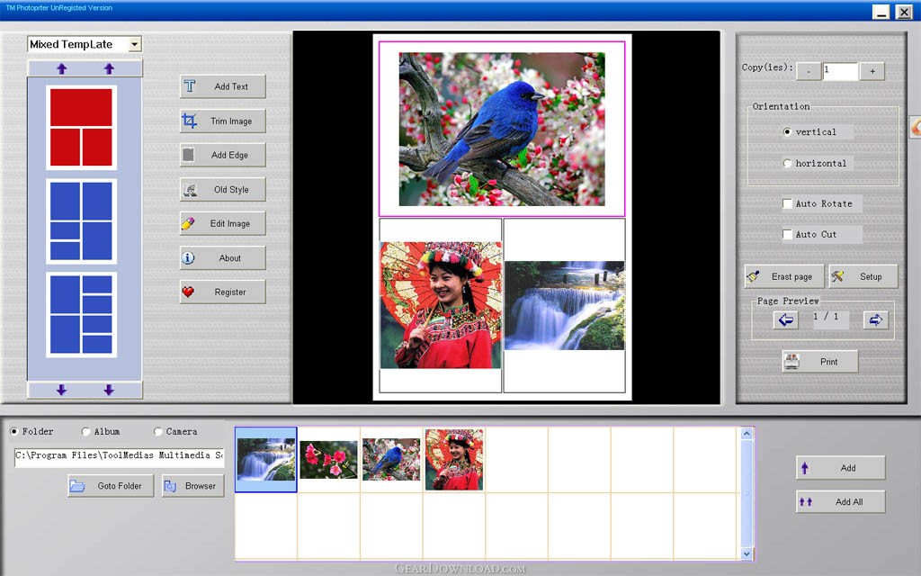This screenshot has width=921, height=576.
Task: Select horizontal orientation radio button
Action: click(x=787, y=164)
